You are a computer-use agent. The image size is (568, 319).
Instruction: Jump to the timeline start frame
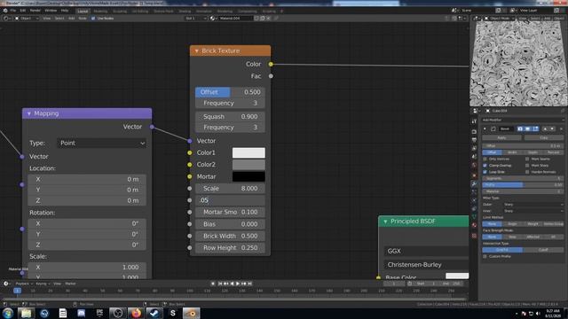[x=220, y=284]
